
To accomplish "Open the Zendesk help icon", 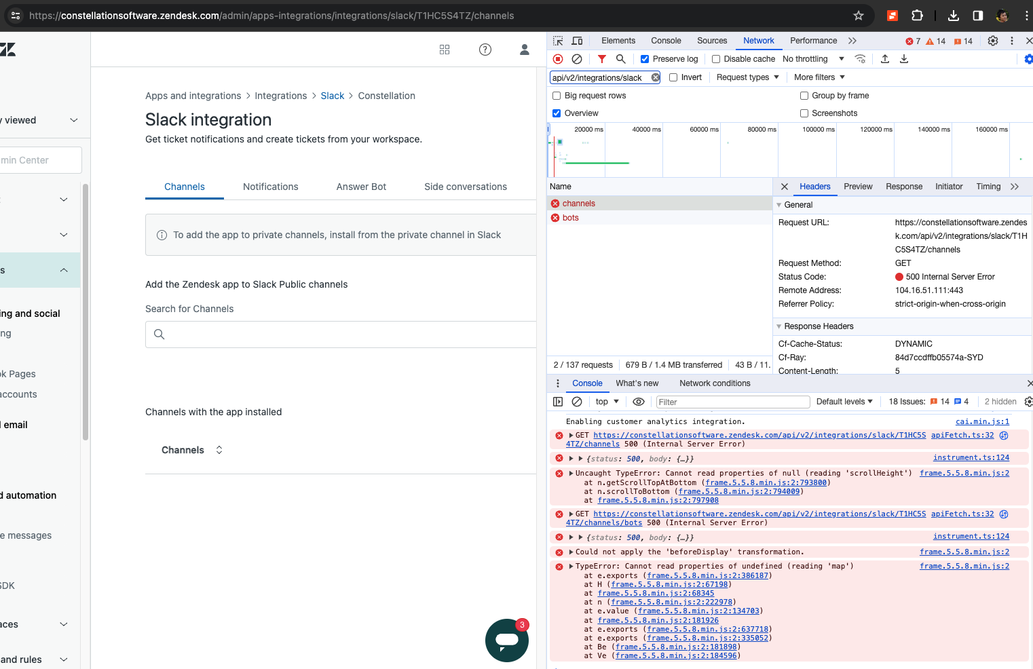I will coord(485,50).
